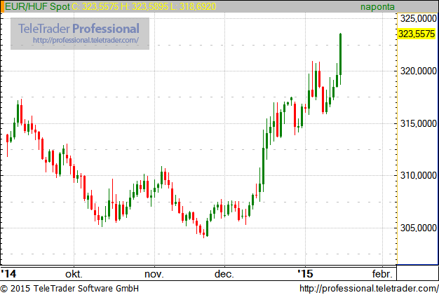The width and height of the screenshot is (439, 295).
Task: Click the high value H: 323,5895
Action: [x=144, y=6]
